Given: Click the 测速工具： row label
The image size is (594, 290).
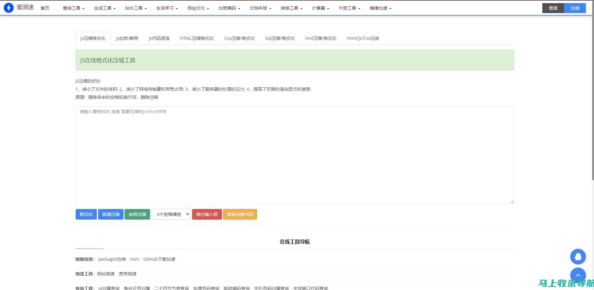Looking at the screenshot, I should point(85,274).
